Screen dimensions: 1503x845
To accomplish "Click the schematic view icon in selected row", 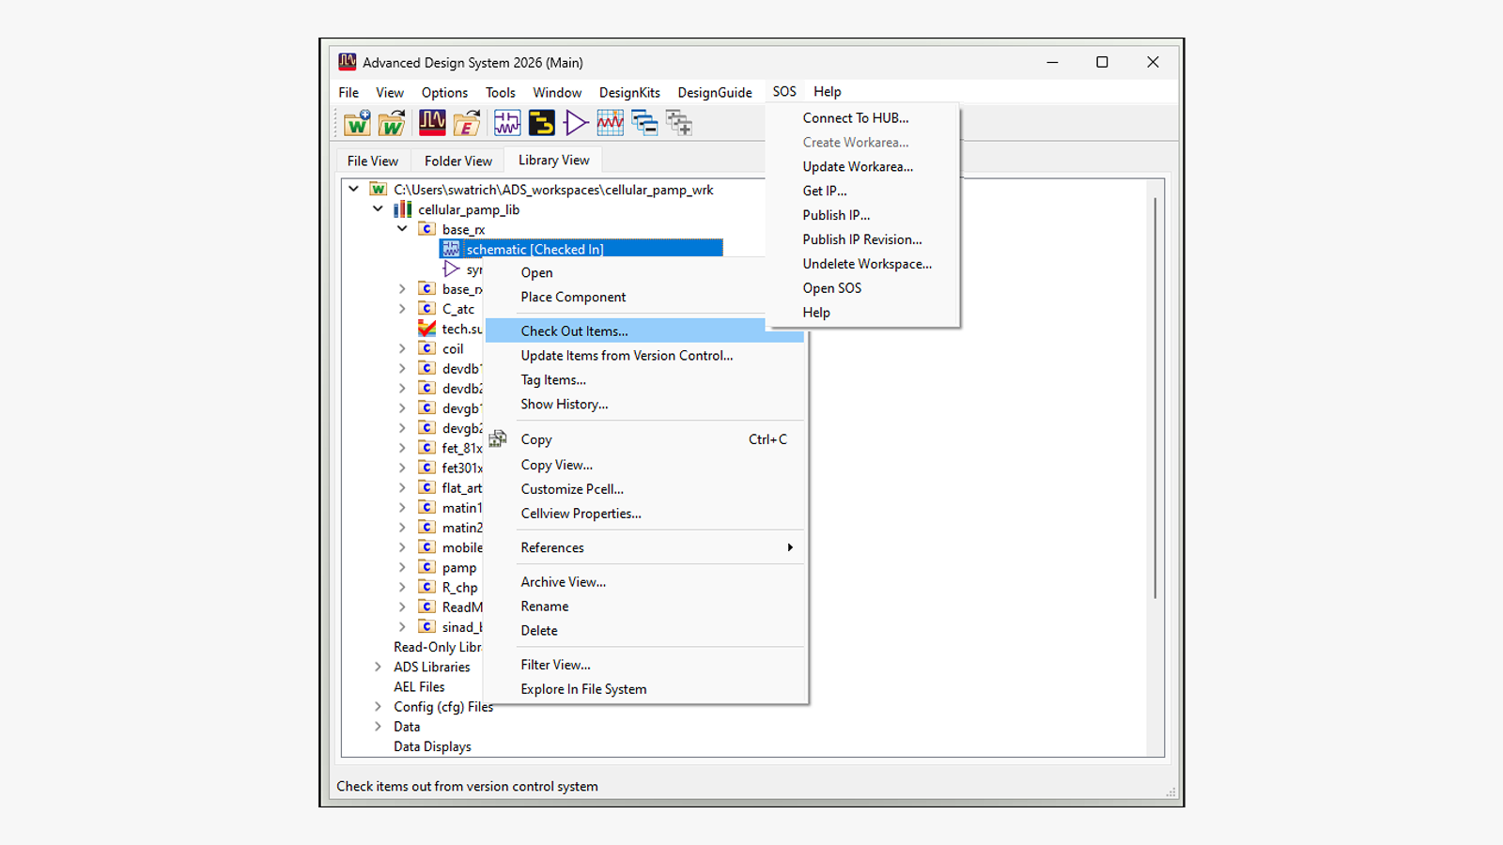I will (x=451, y=249).
